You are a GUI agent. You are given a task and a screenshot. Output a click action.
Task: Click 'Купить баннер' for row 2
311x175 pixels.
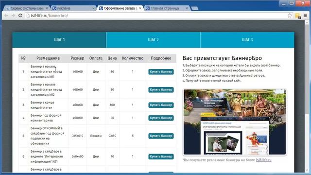161,89
